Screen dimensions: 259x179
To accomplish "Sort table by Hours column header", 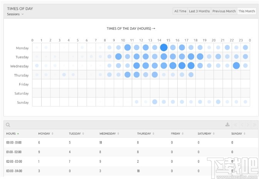I will click(x=12, y=133).
